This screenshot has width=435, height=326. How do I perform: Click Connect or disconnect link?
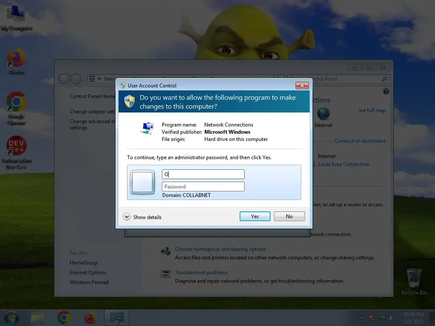(x=360, y=141)
